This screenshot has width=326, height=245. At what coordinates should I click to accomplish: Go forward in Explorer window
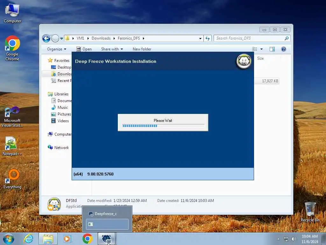point(55,38)
